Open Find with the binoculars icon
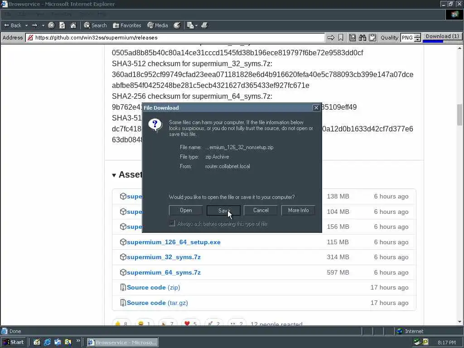The height and width of the screenshot is (348, 464). [x=362, y=38]
